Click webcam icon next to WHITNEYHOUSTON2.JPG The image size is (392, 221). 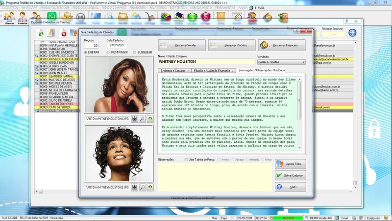[x=134, y=187]
